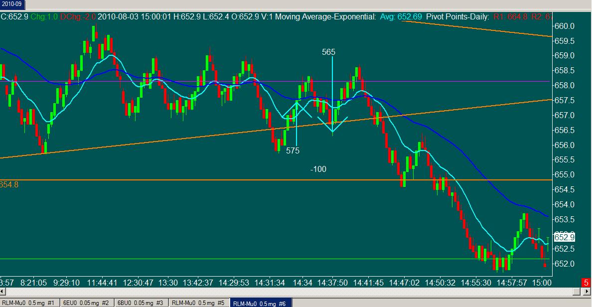Viewport: 592px width, 307px height.
Task: Click the L:652.4 low value
Action: point(216,16)
